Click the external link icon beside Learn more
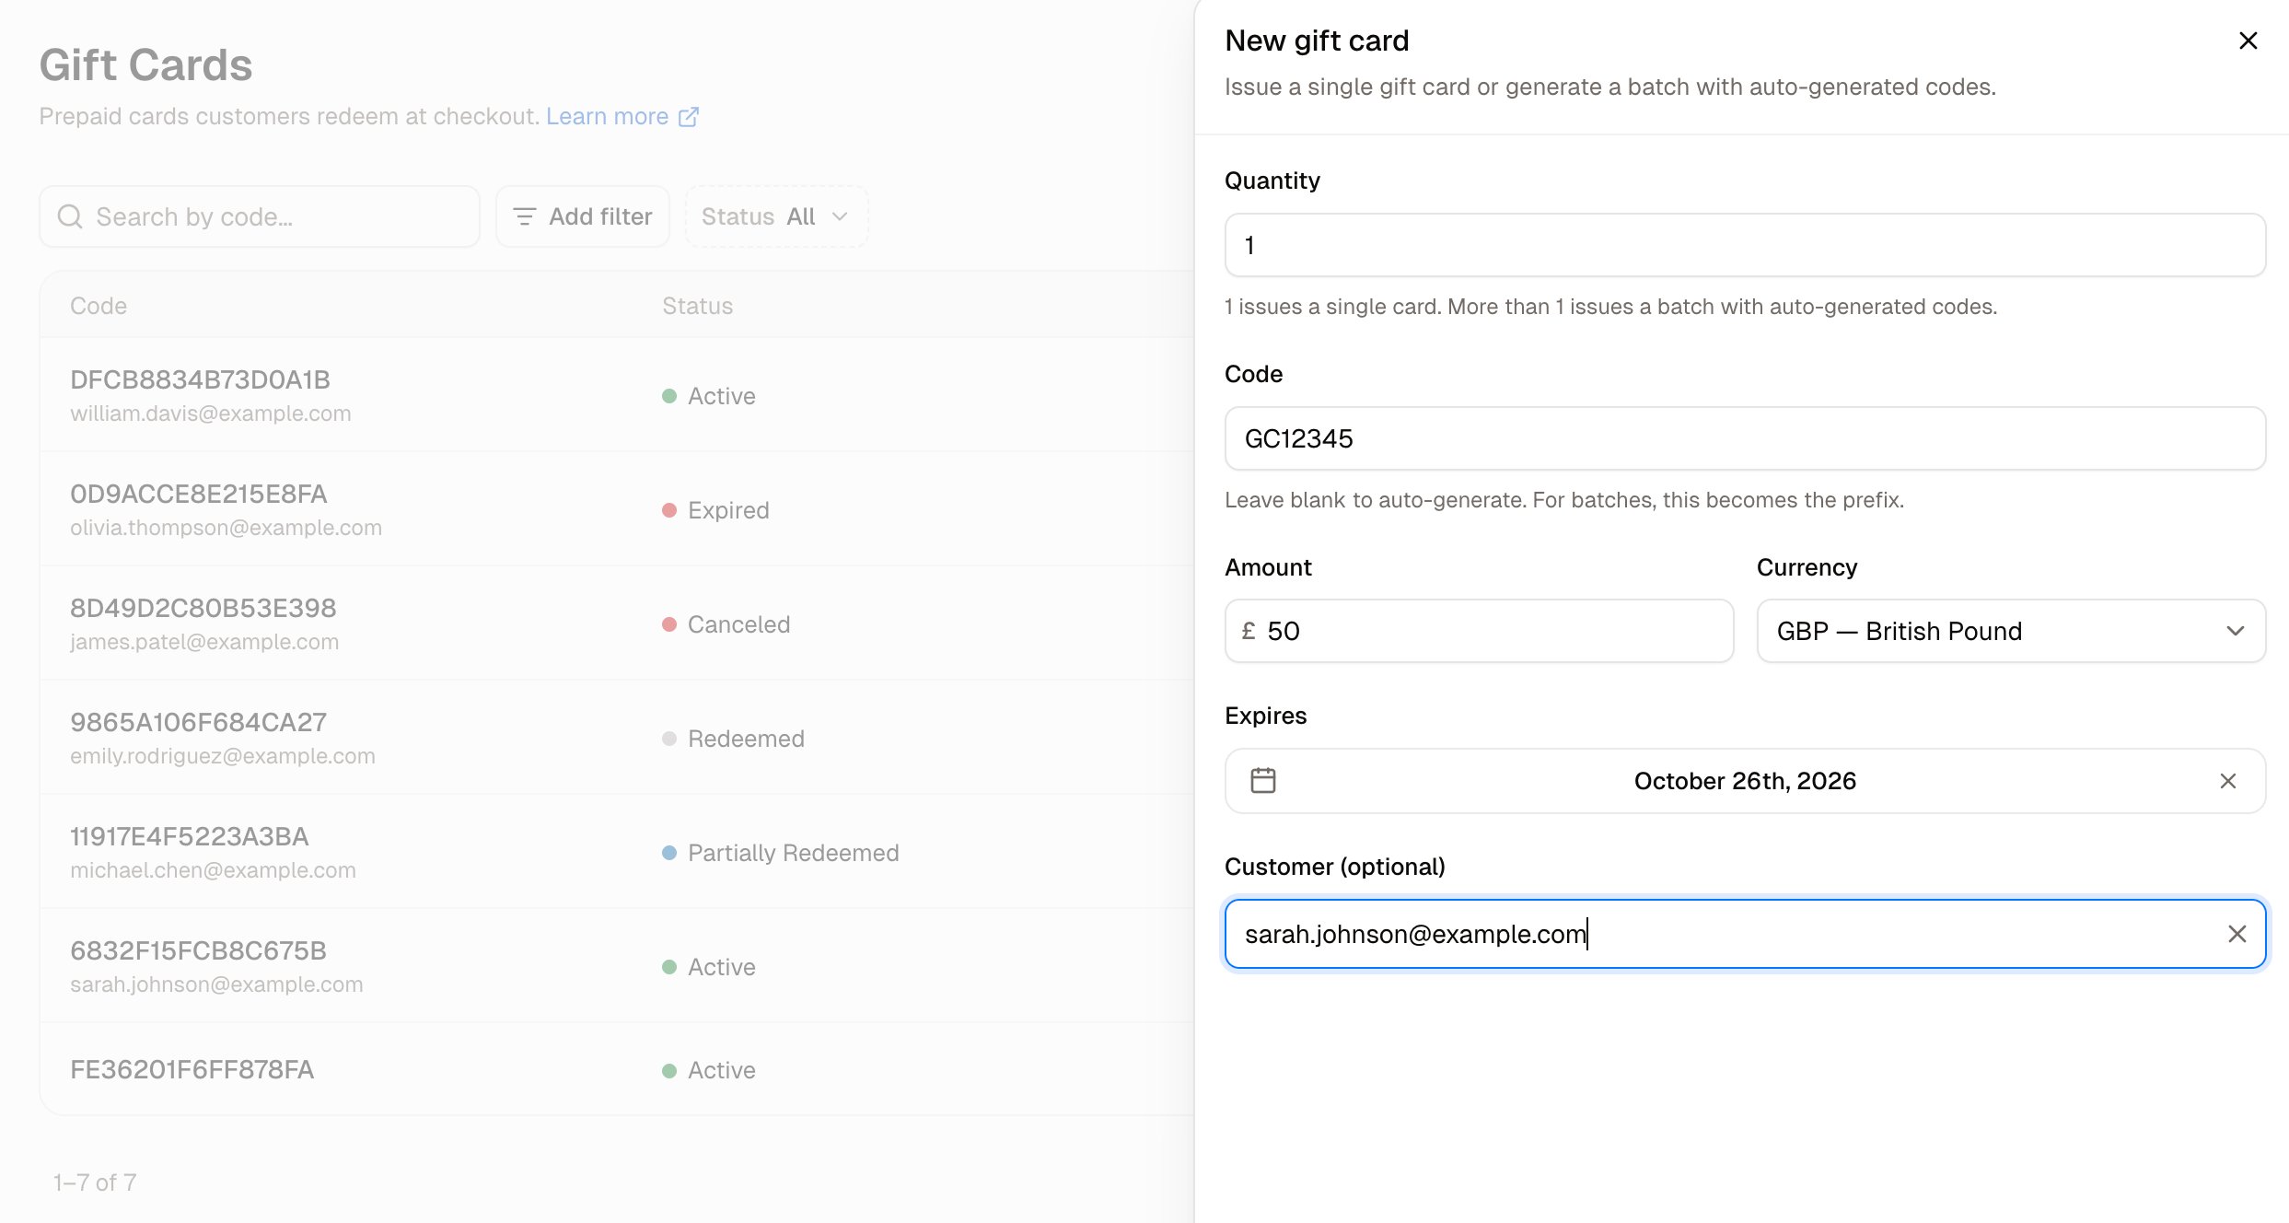Viewport: 2289px width, 1223px height. [689, 117]
